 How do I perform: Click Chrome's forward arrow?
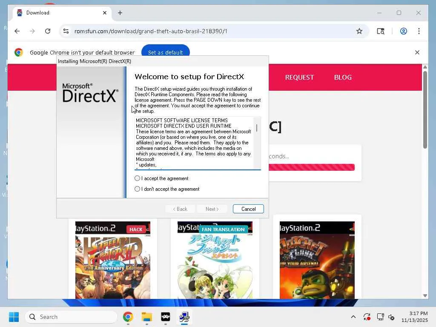pos(32,31)
